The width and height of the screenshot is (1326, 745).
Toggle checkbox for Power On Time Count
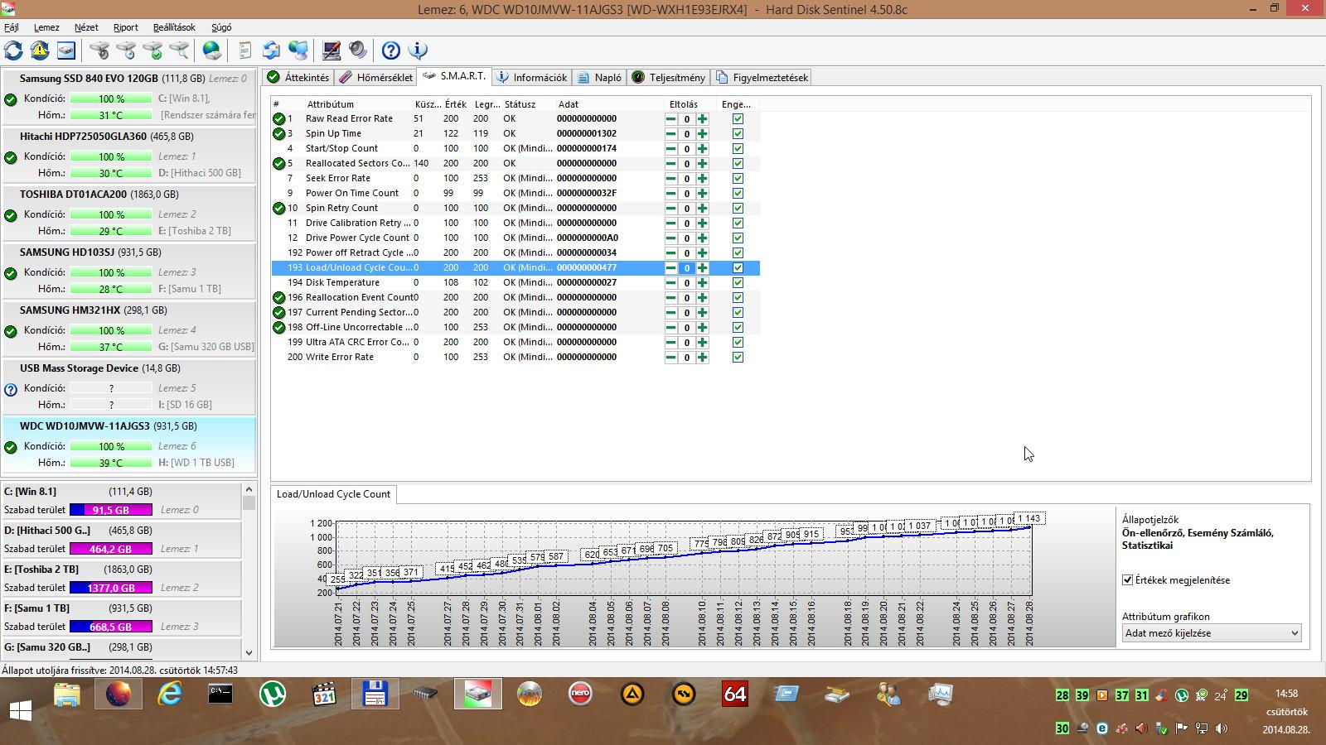coord(738,193)
